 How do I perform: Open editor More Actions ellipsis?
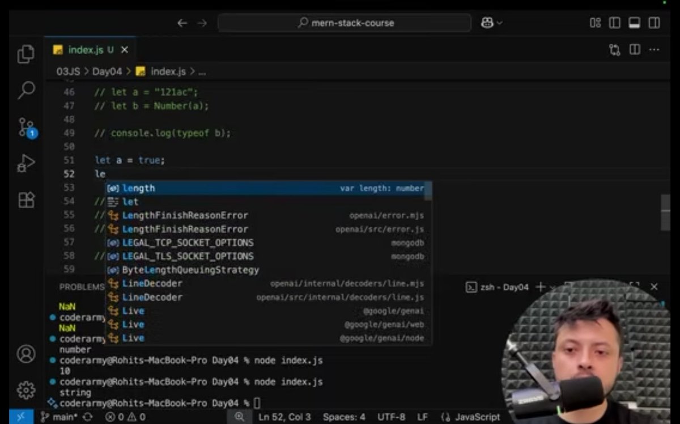click(x=654, y=50)
